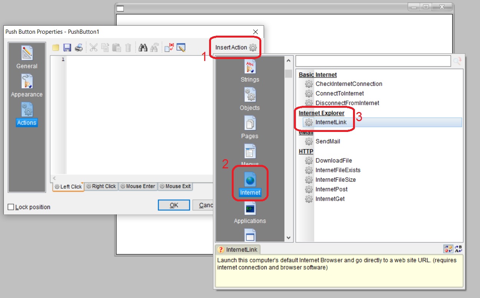480x298 pixels.
Task: Save script using floppy disk icon
Action: tap(67, 48)
